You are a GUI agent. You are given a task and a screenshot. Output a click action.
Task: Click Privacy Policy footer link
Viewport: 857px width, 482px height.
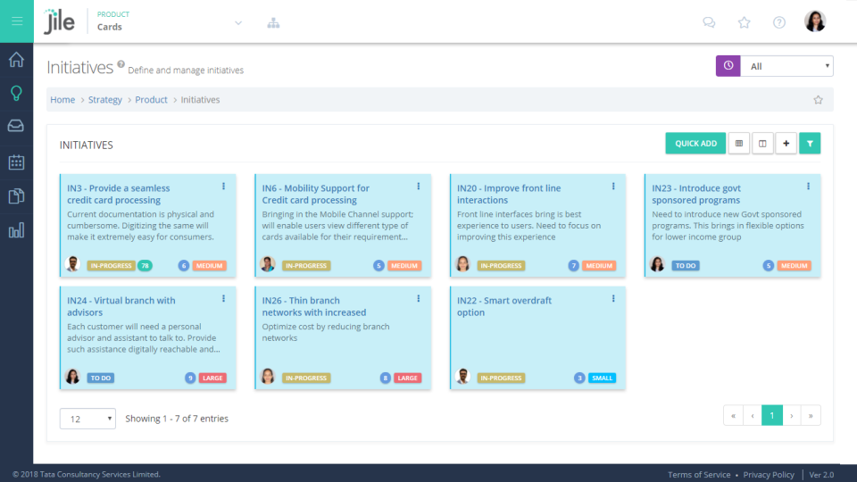(x=769, y=474)
